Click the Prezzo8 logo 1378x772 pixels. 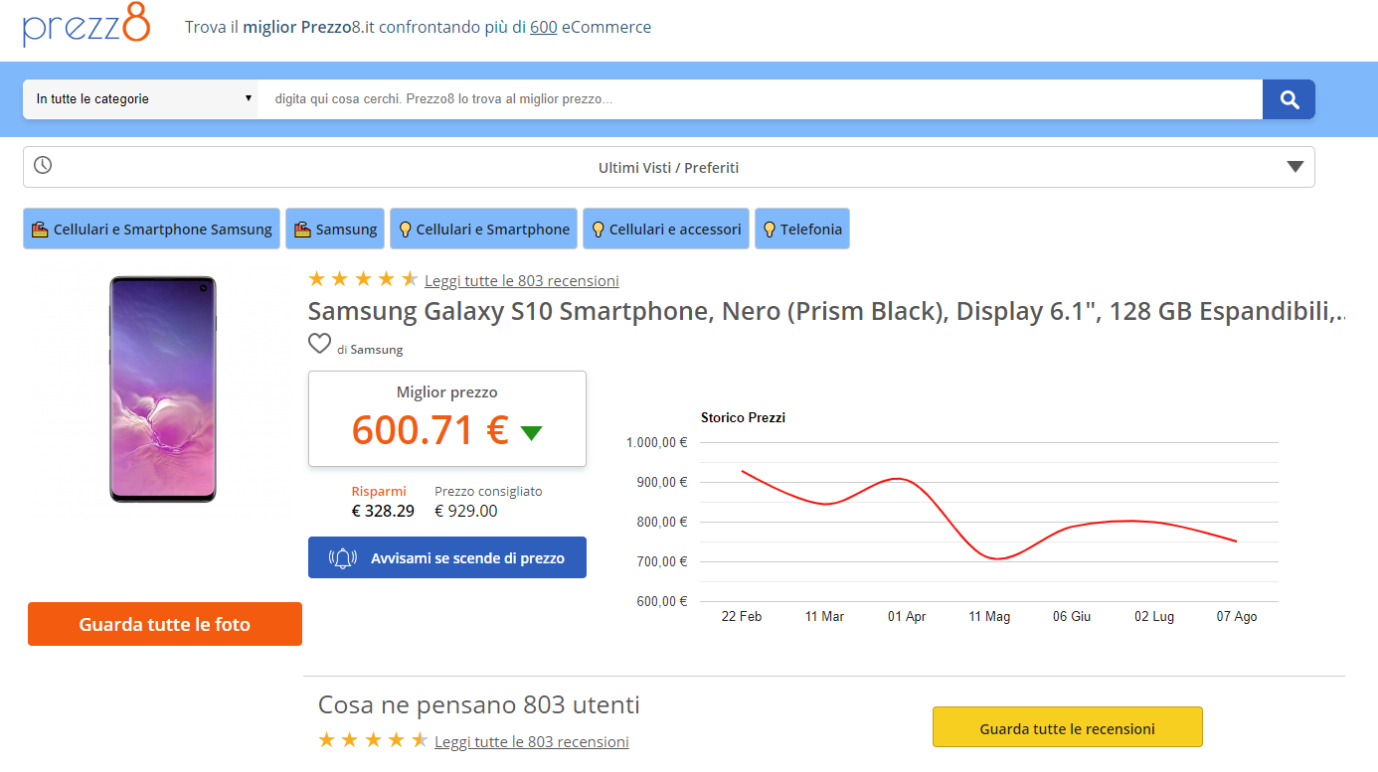click(86, 27)
